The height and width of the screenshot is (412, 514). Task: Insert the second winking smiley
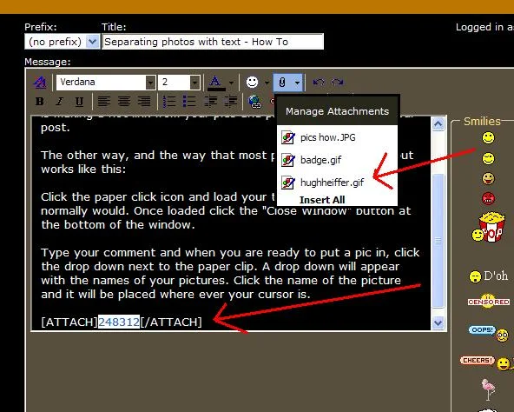[x=488, y=158]
